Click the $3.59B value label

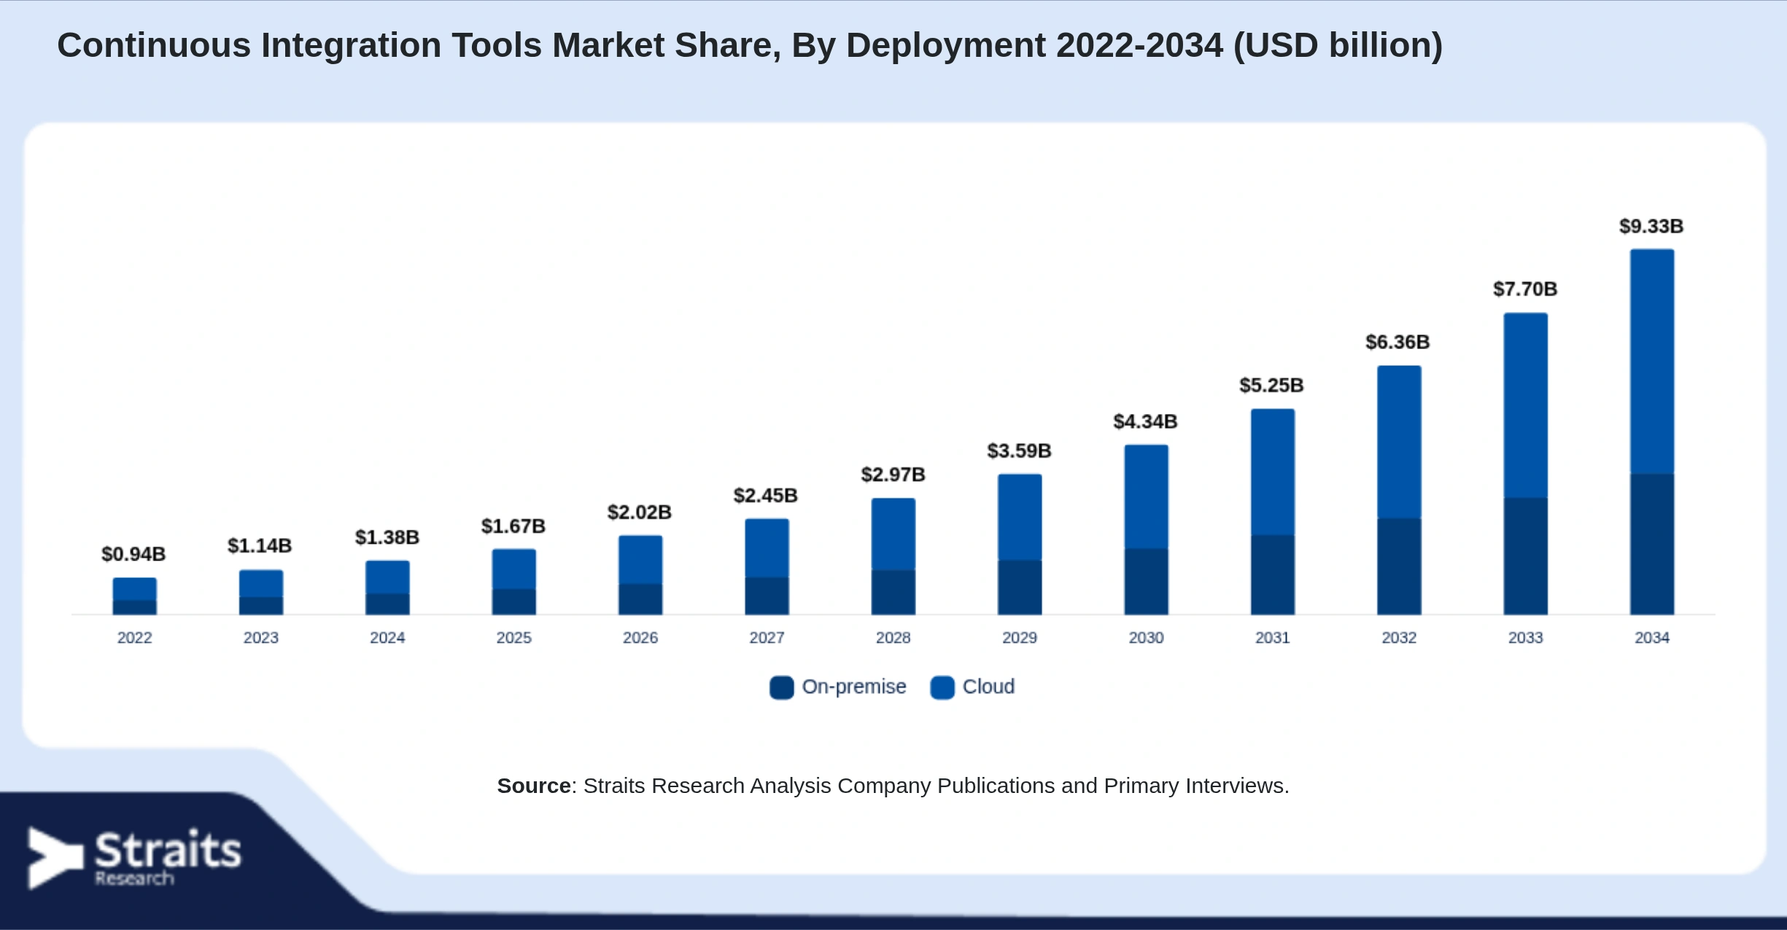click(1020, 451)
